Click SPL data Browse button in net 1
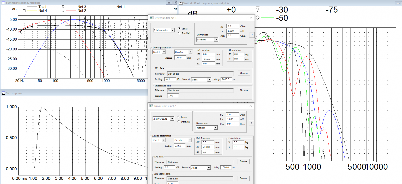This screenshot has height=184, width=402. tap(244, 73)
